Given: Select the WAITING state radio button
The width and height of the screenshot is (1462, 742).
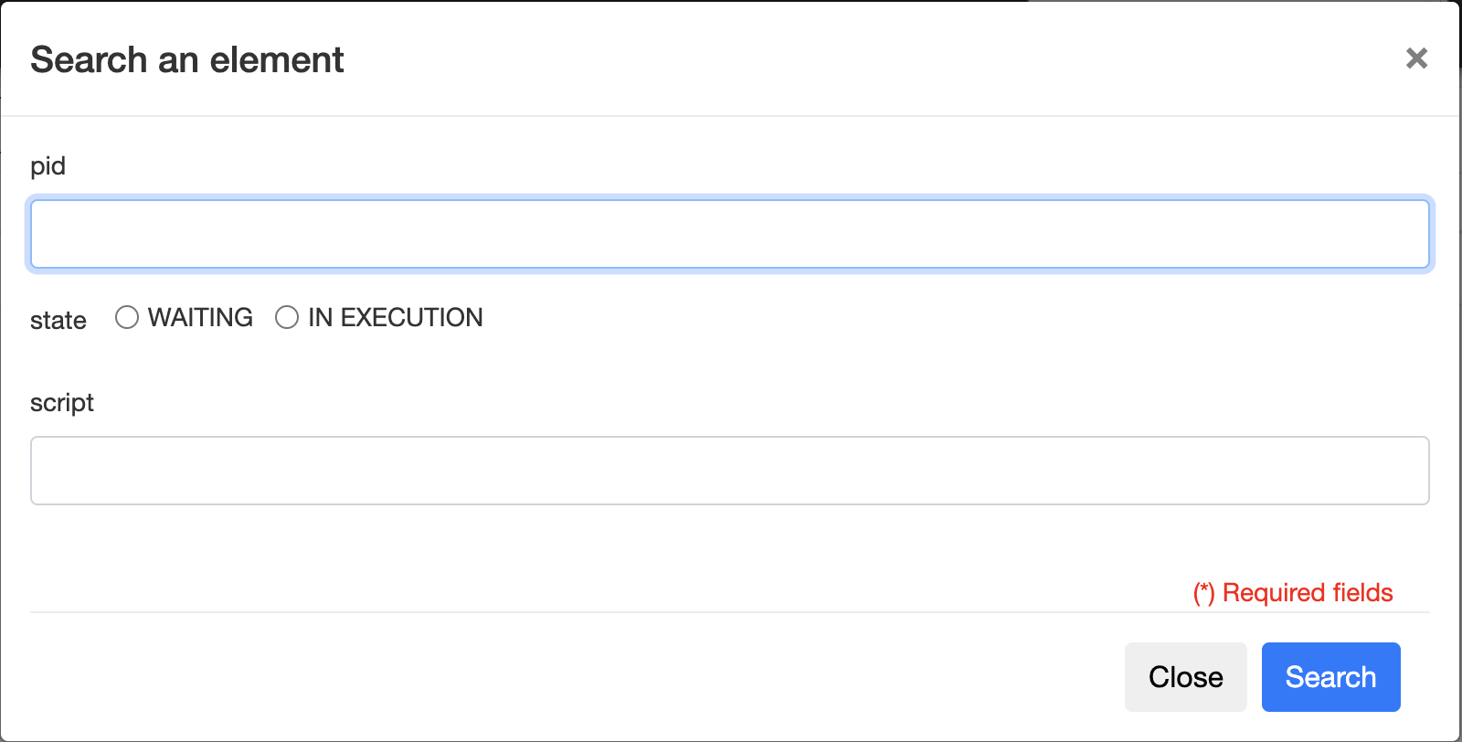Looking at the screenshot, I should [x=127, y=317].
